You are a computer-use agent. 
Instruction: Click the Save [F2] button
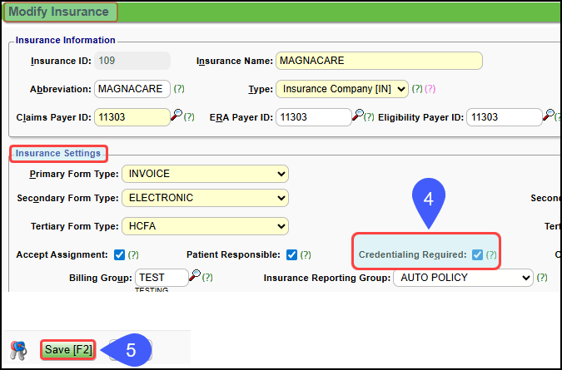69,350
